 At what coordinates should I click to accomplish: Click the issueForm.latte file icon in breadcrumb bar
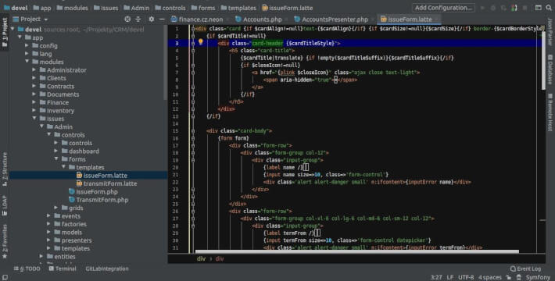265,8
